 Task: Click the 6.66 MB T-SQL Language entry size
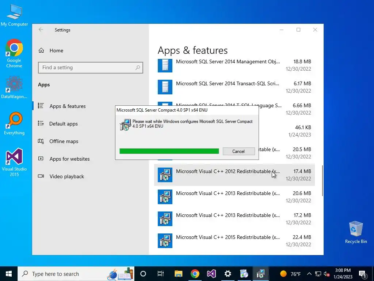coord(302,105)
